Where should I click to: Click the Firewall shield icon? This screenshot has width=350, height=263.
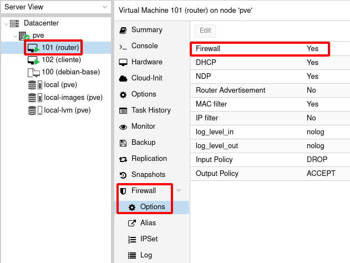123,191
